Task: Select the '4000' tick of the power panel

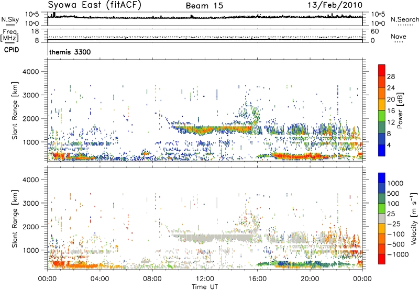Action: pos(30,72)
